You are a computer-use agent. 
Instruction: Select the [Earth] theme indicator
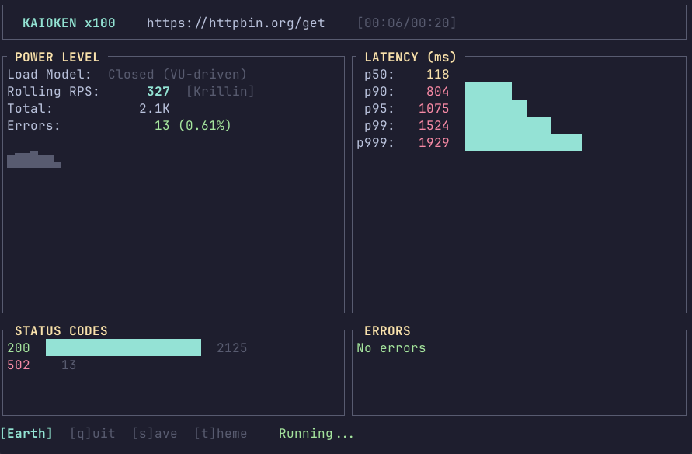(x=26, y=434)
